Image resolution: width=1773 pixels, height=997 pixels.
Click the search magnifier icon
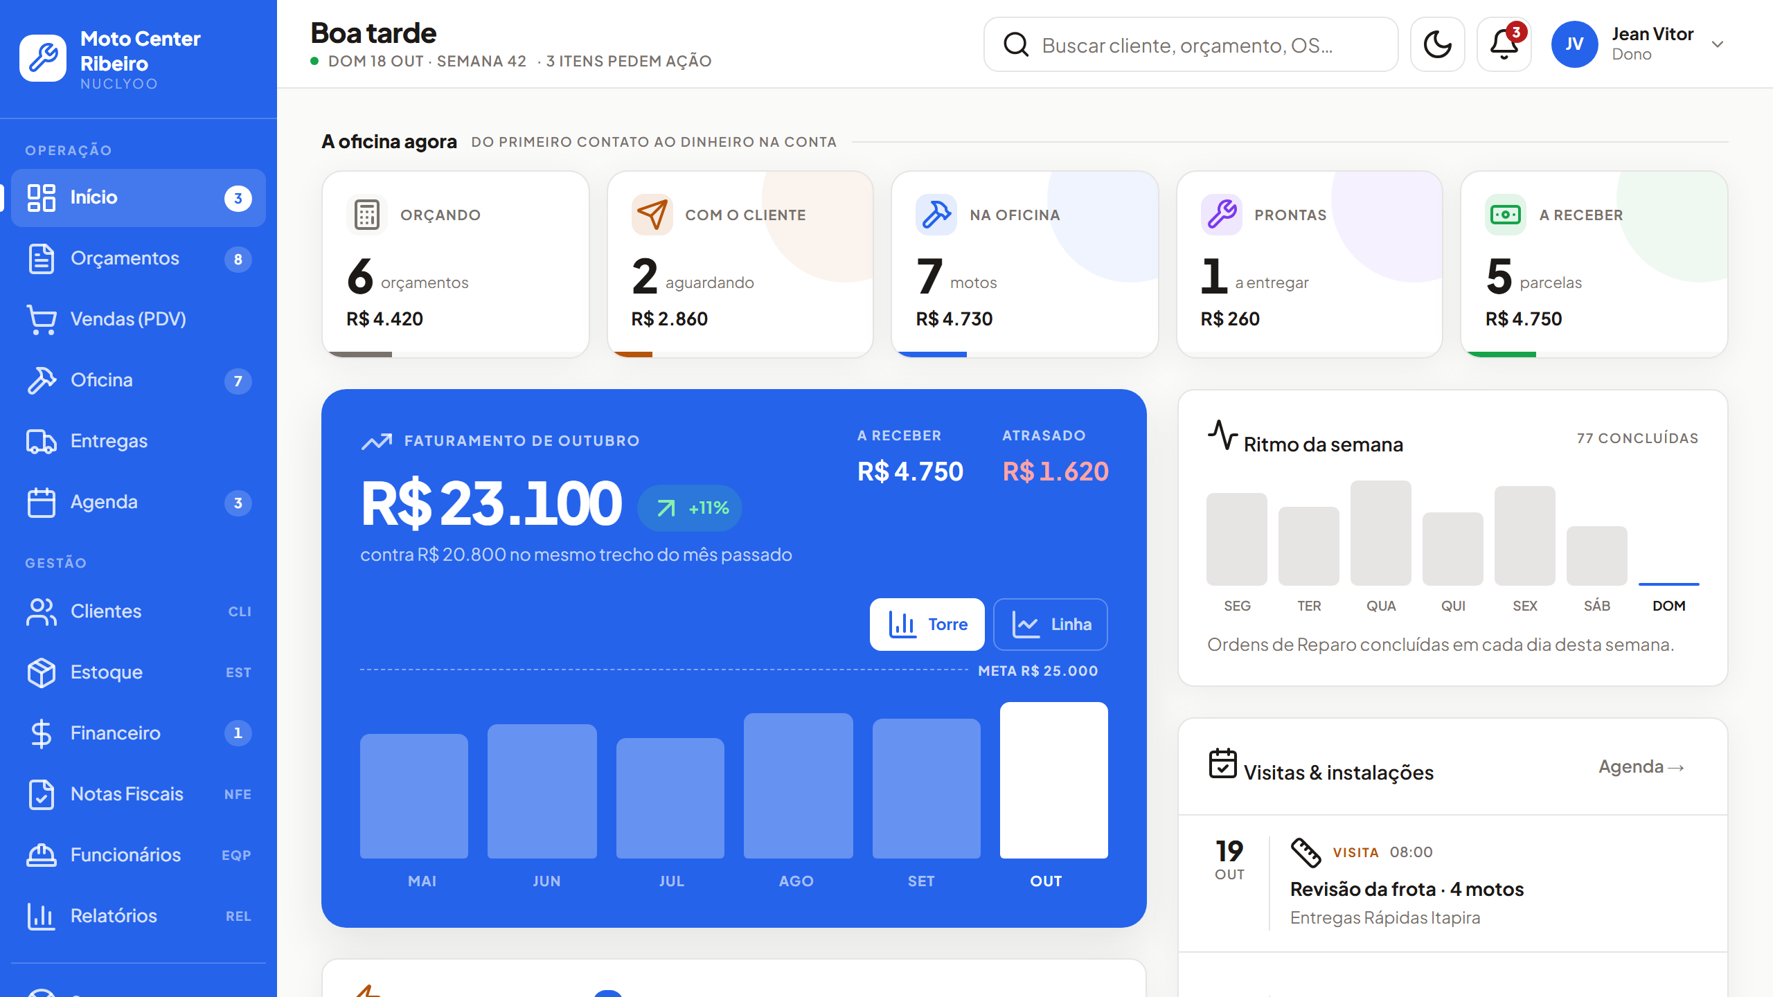pos(1016,45)
